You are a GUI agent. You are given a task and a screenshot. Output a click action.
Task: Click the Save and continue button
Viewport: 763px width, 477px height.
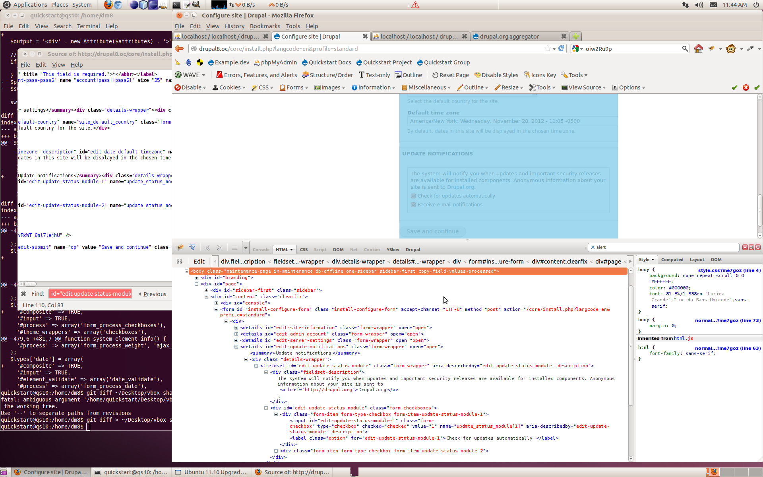(432, 231)
